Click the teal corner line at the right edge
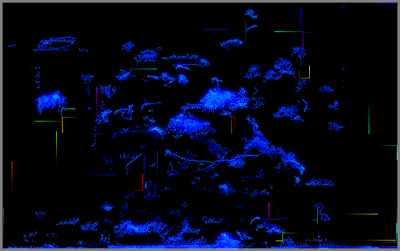400x251 pixels. pos(388,152)
